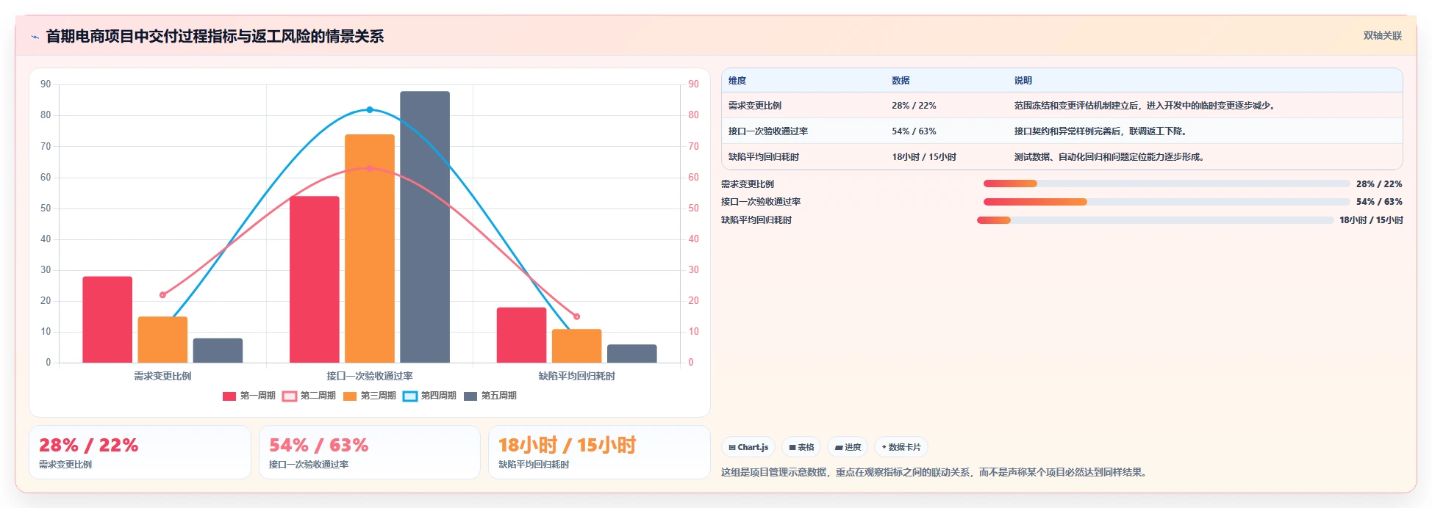The height and width of the screenshot is (508, 1432).
Task: Click the red 第一周期 bar in 需求变更比例
Action: click(x=107, y=319)
